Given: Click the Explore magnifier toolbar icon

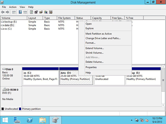Looking at the screenshot, I should point(46,12).
